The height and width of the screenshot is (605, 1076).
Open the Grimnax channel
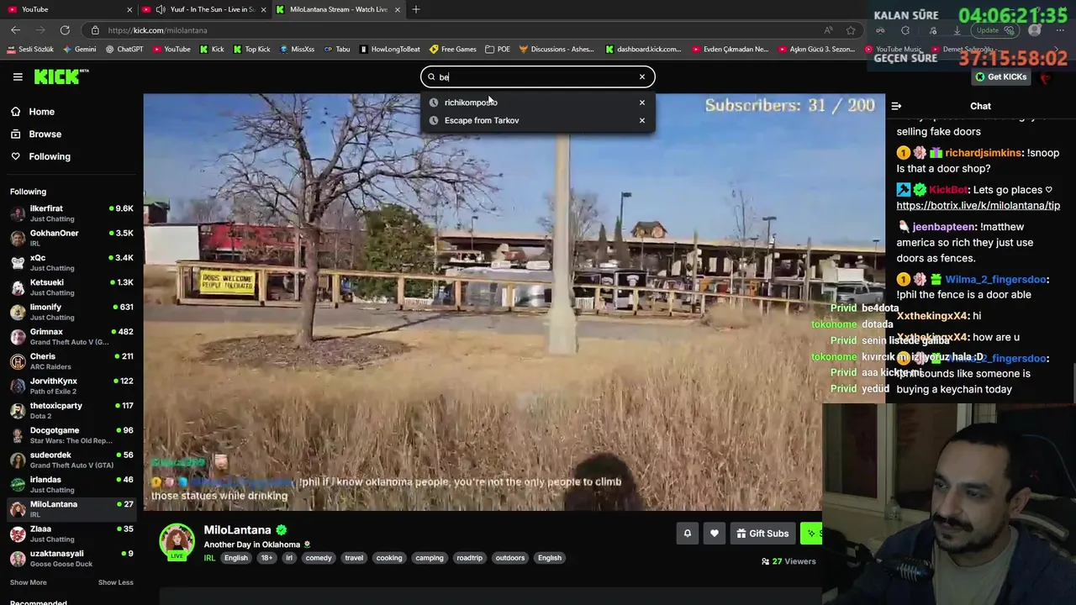71,336
